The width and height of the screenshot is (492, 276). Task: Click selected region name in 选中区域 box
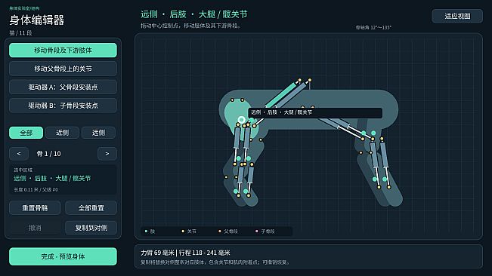coord(52,179)
